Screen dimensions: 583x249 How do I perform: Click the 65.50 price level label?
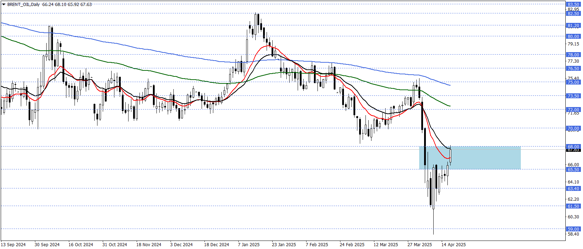pyautogui.click(x=573, y=169)
